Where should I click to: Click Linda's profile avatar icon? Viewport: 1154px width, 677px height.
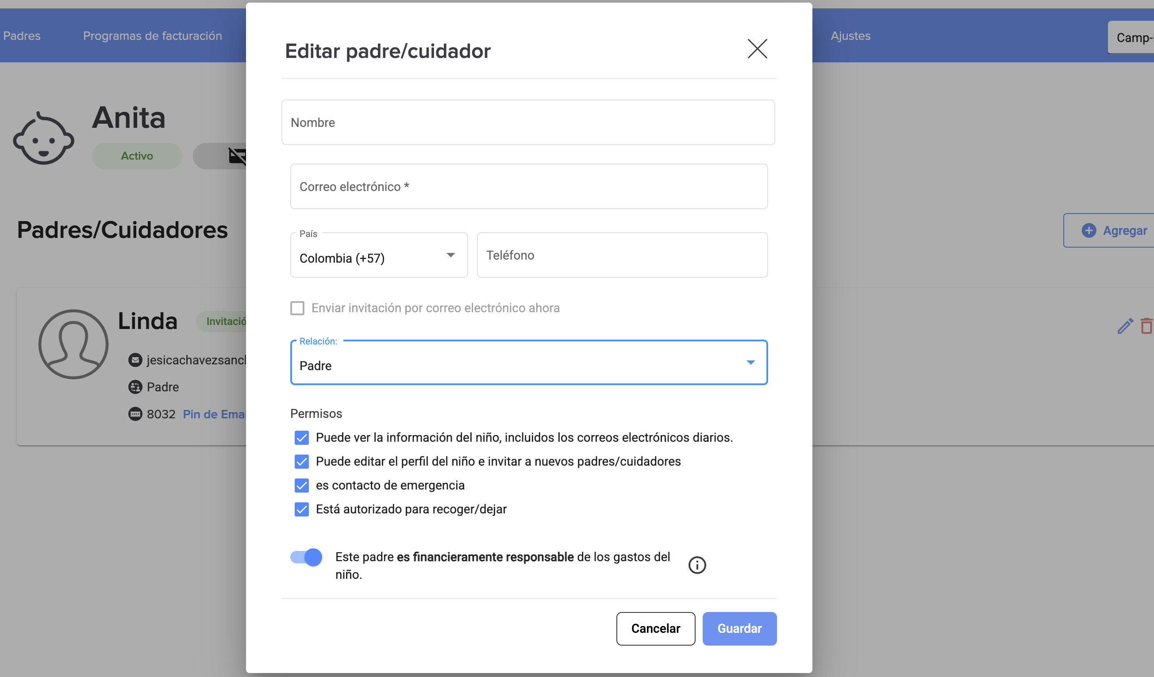pyautogui.click(x=73, y=344)
